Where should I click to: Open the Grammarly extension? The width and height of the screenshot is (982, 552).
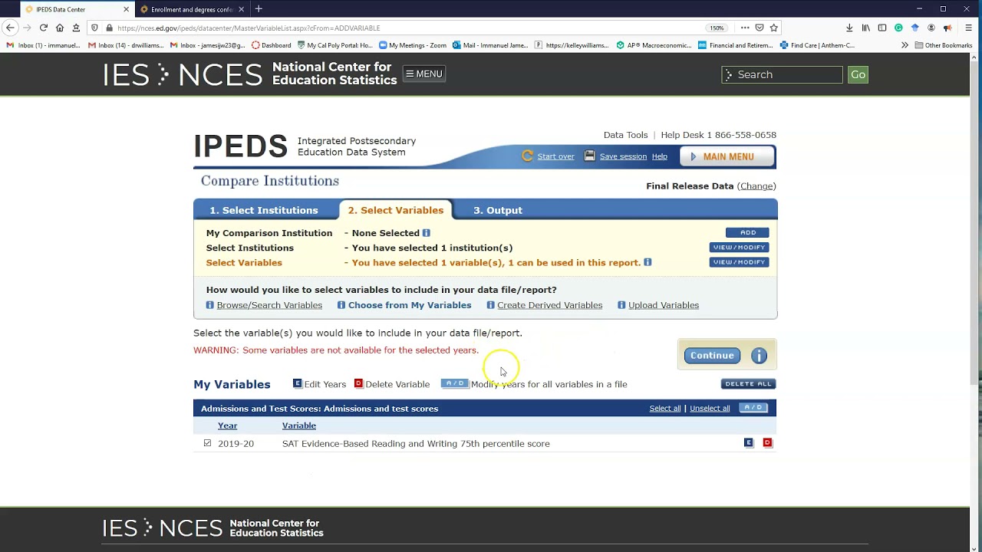click(898, 28)
